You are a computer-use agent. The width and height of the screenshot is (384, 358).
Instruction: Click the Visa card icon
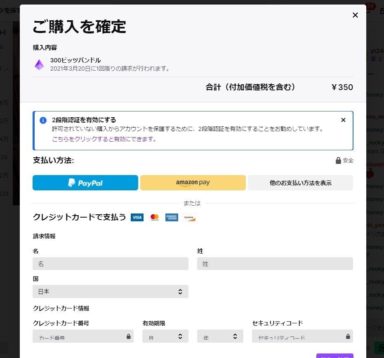tap(137, 217)
